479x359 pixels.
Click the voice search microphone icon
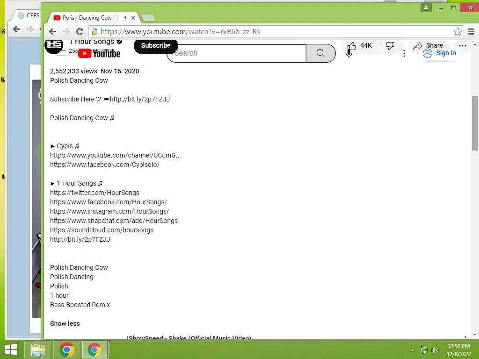pos(349,53)
